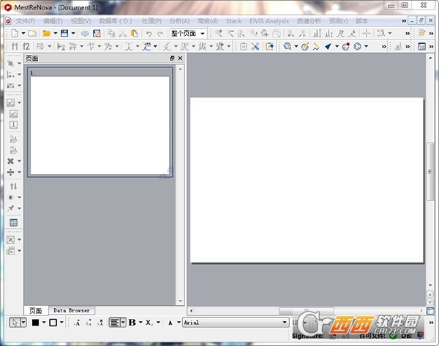Click the first chart icon in left sidebar

point(11,102)
